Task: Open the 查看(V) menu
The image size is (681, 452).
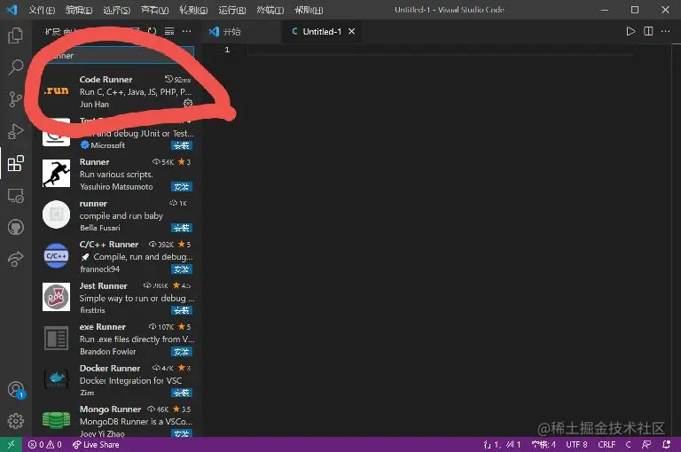Action: 154,10
